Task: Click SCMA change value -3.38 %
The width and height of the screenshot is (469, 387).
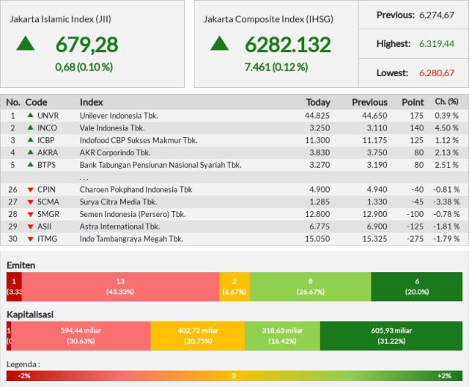Action: pyautogui.click(x=446, y=202)
